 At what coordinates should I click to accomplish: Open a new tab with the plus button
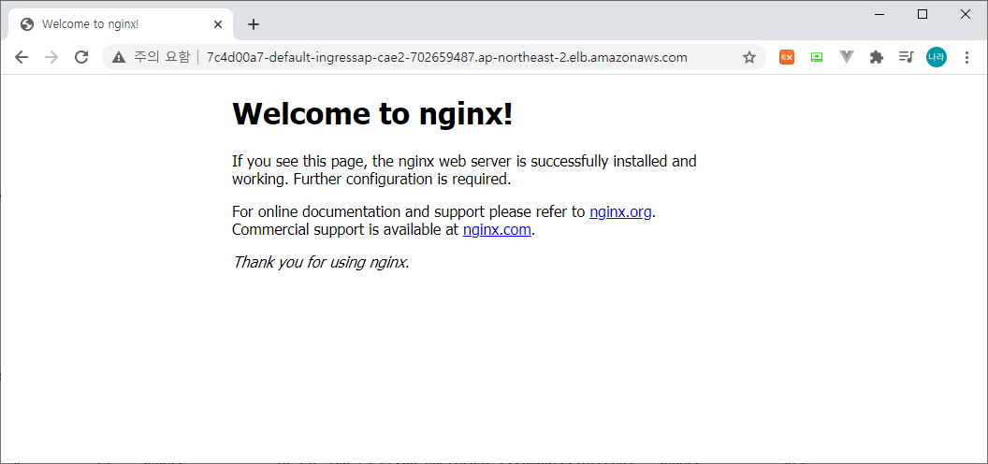(254, 24)
